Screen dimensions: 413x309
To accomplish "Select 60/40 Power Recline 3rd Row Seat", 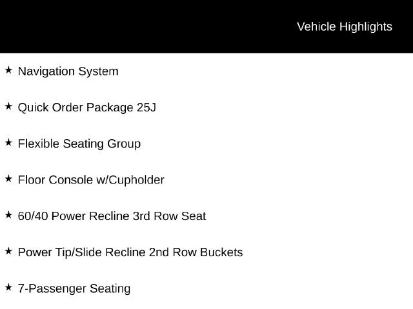I will point(112,216).
